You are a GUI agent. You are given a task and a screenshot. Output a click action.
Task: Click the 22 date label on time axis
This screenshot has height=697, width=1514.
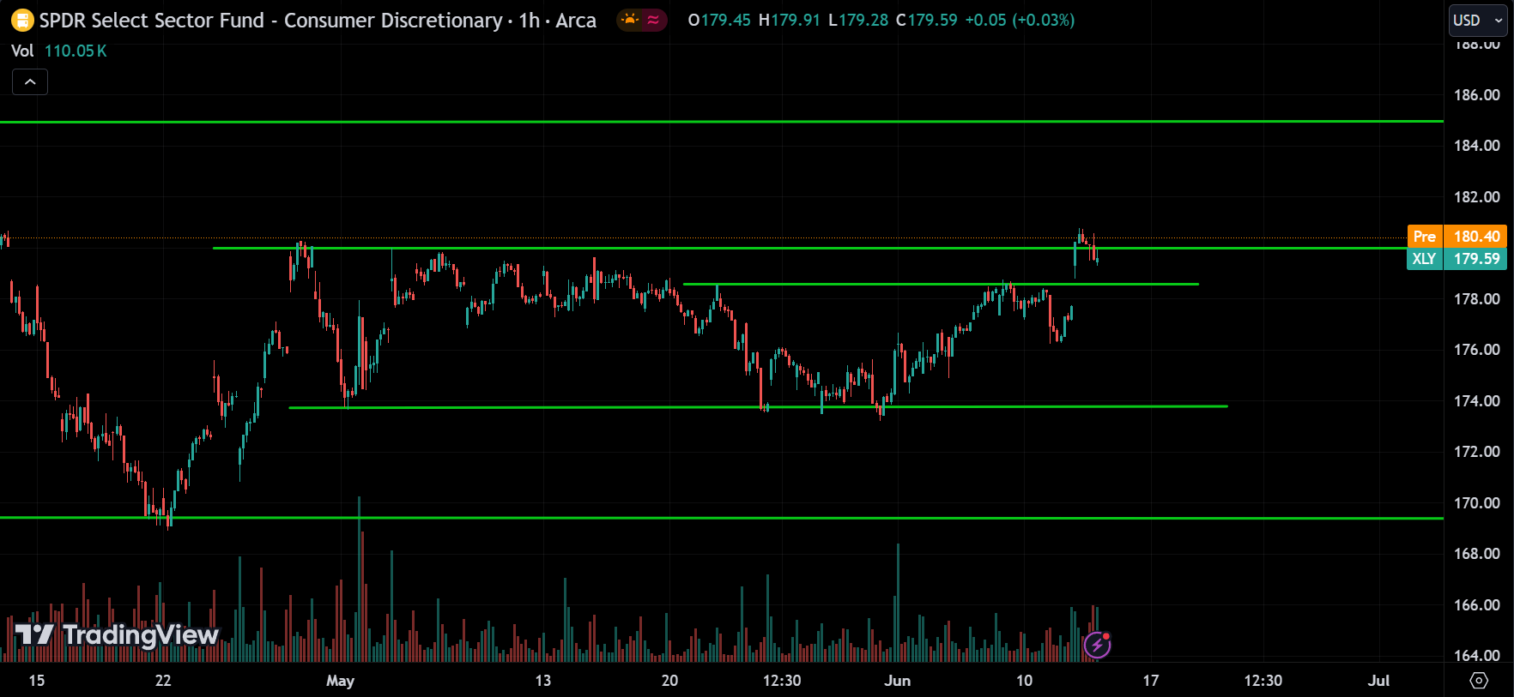click(x=163, y=681)
